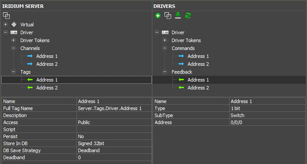Select Driver label in Drivers tree

pos(178,32)
